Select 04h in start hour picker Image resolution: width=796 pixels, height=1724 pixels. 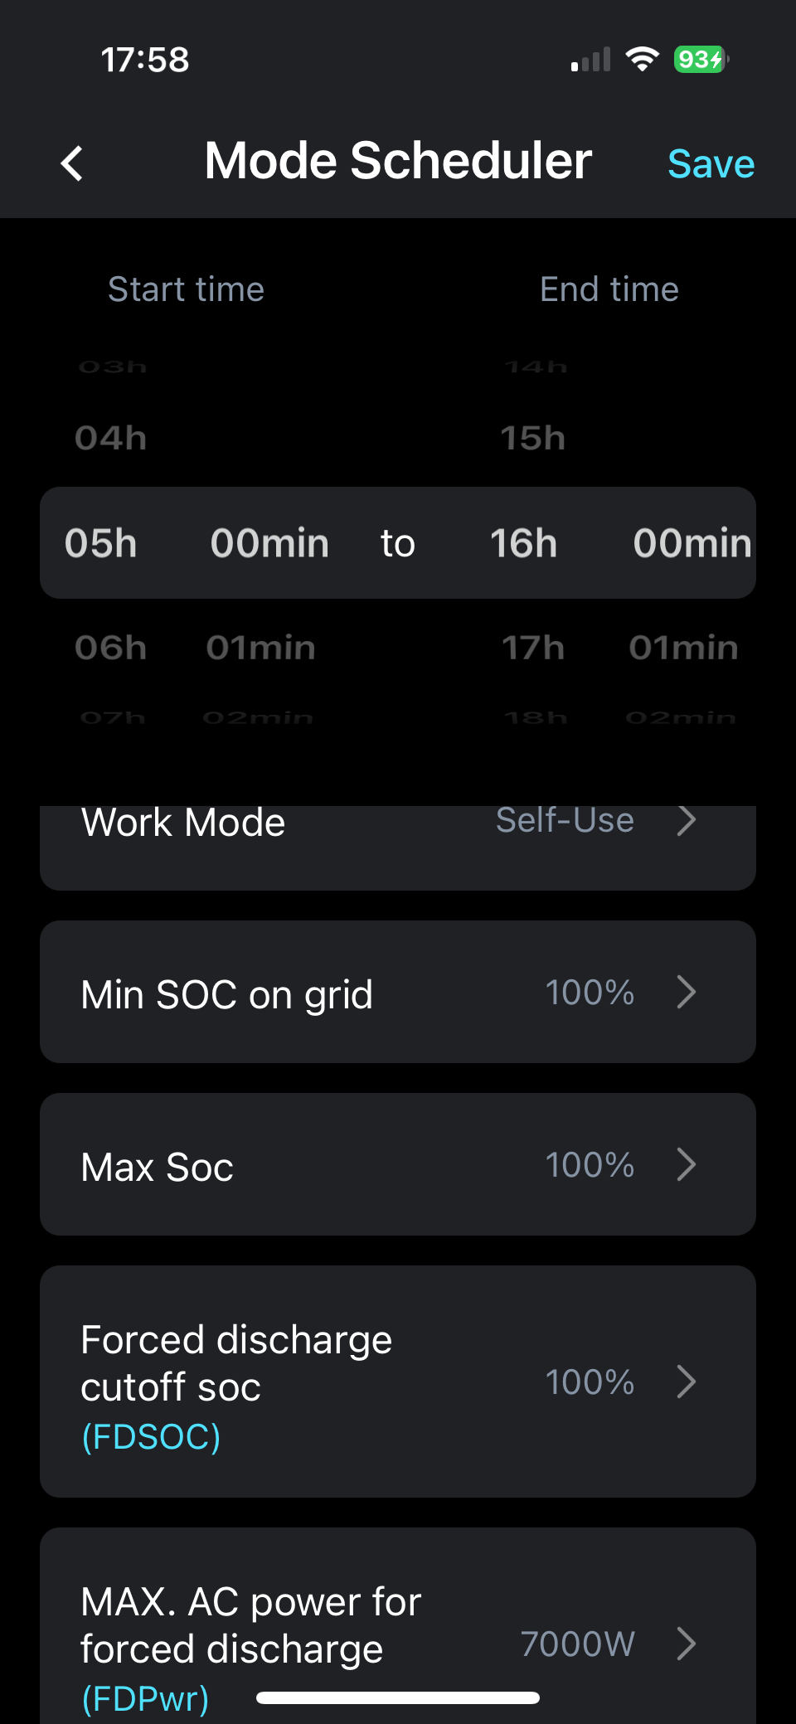pos(110,438)
